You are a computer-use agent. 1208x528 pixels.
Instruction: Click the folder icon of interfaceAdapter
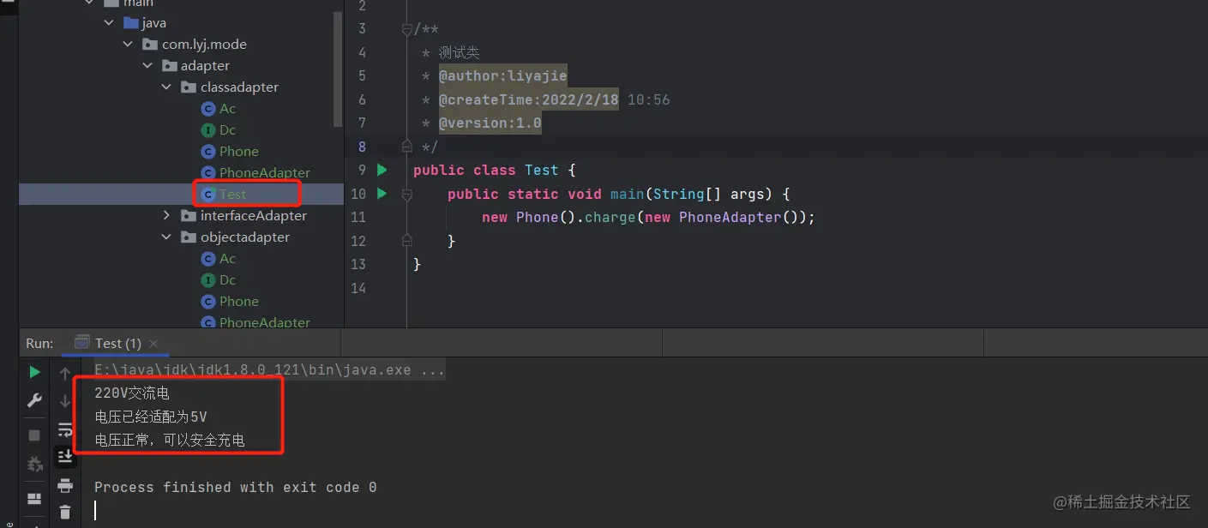point(189,216)
